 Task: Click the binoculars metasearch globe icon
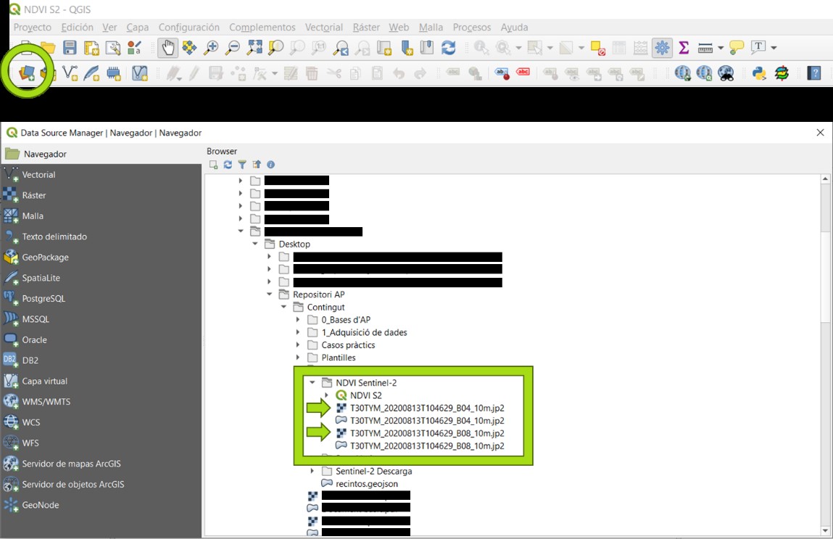point(726,73)
